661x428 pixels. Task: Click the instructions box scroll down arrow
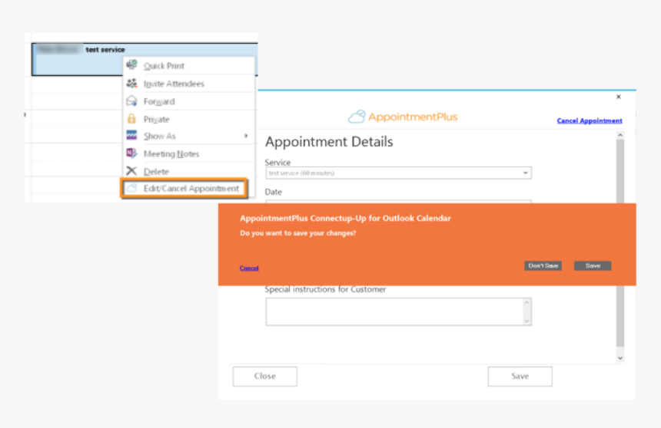(x=526, y=321)
